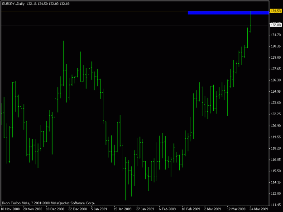Click the latest price bar touching 134.50
Screen dimensions: 283x212
click(250, 22)
